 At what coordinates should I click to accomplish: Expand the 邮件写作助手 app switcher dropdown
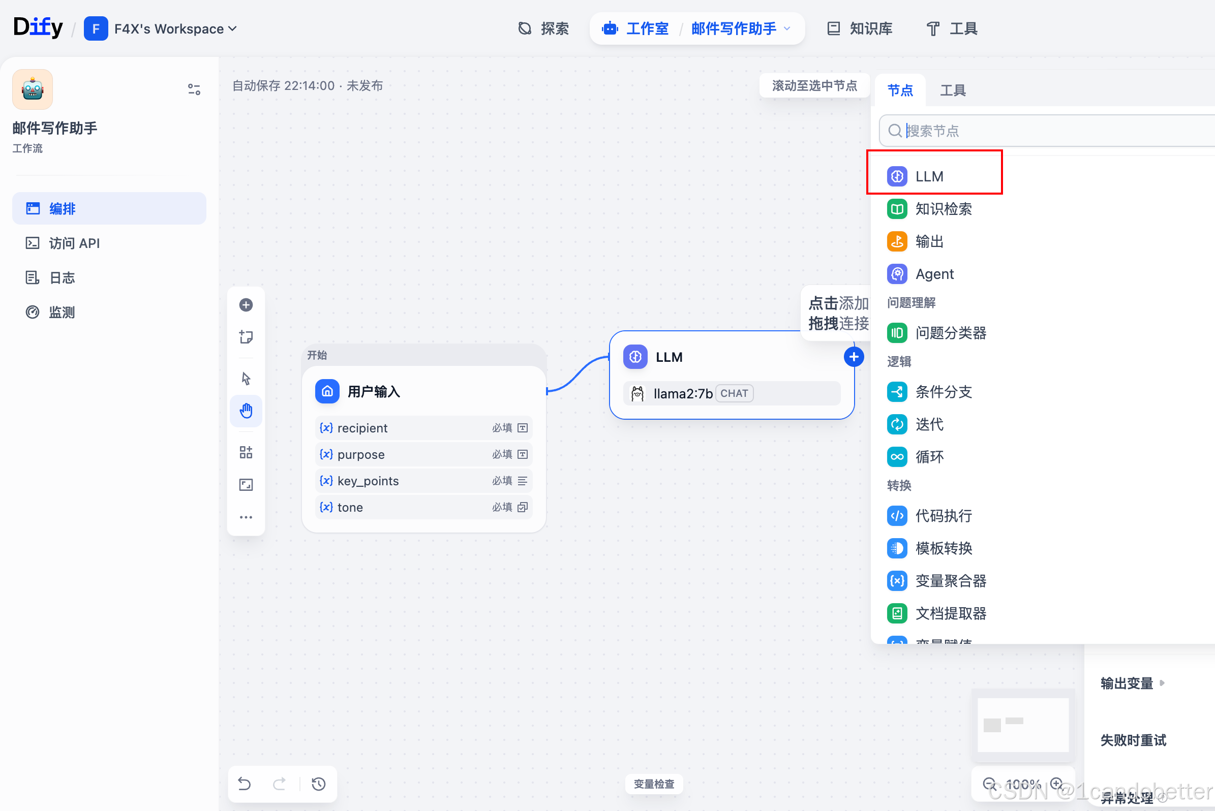[787, 28]
